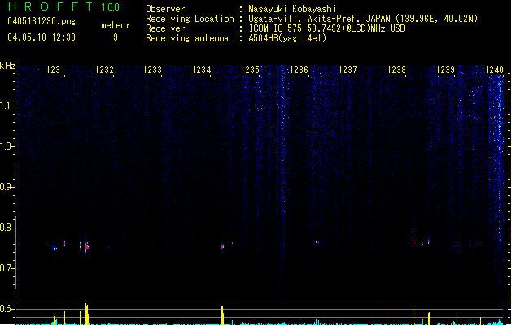
Task: Click the 1239 time marker
Action: pyautogui.click(x=446, y=69)
